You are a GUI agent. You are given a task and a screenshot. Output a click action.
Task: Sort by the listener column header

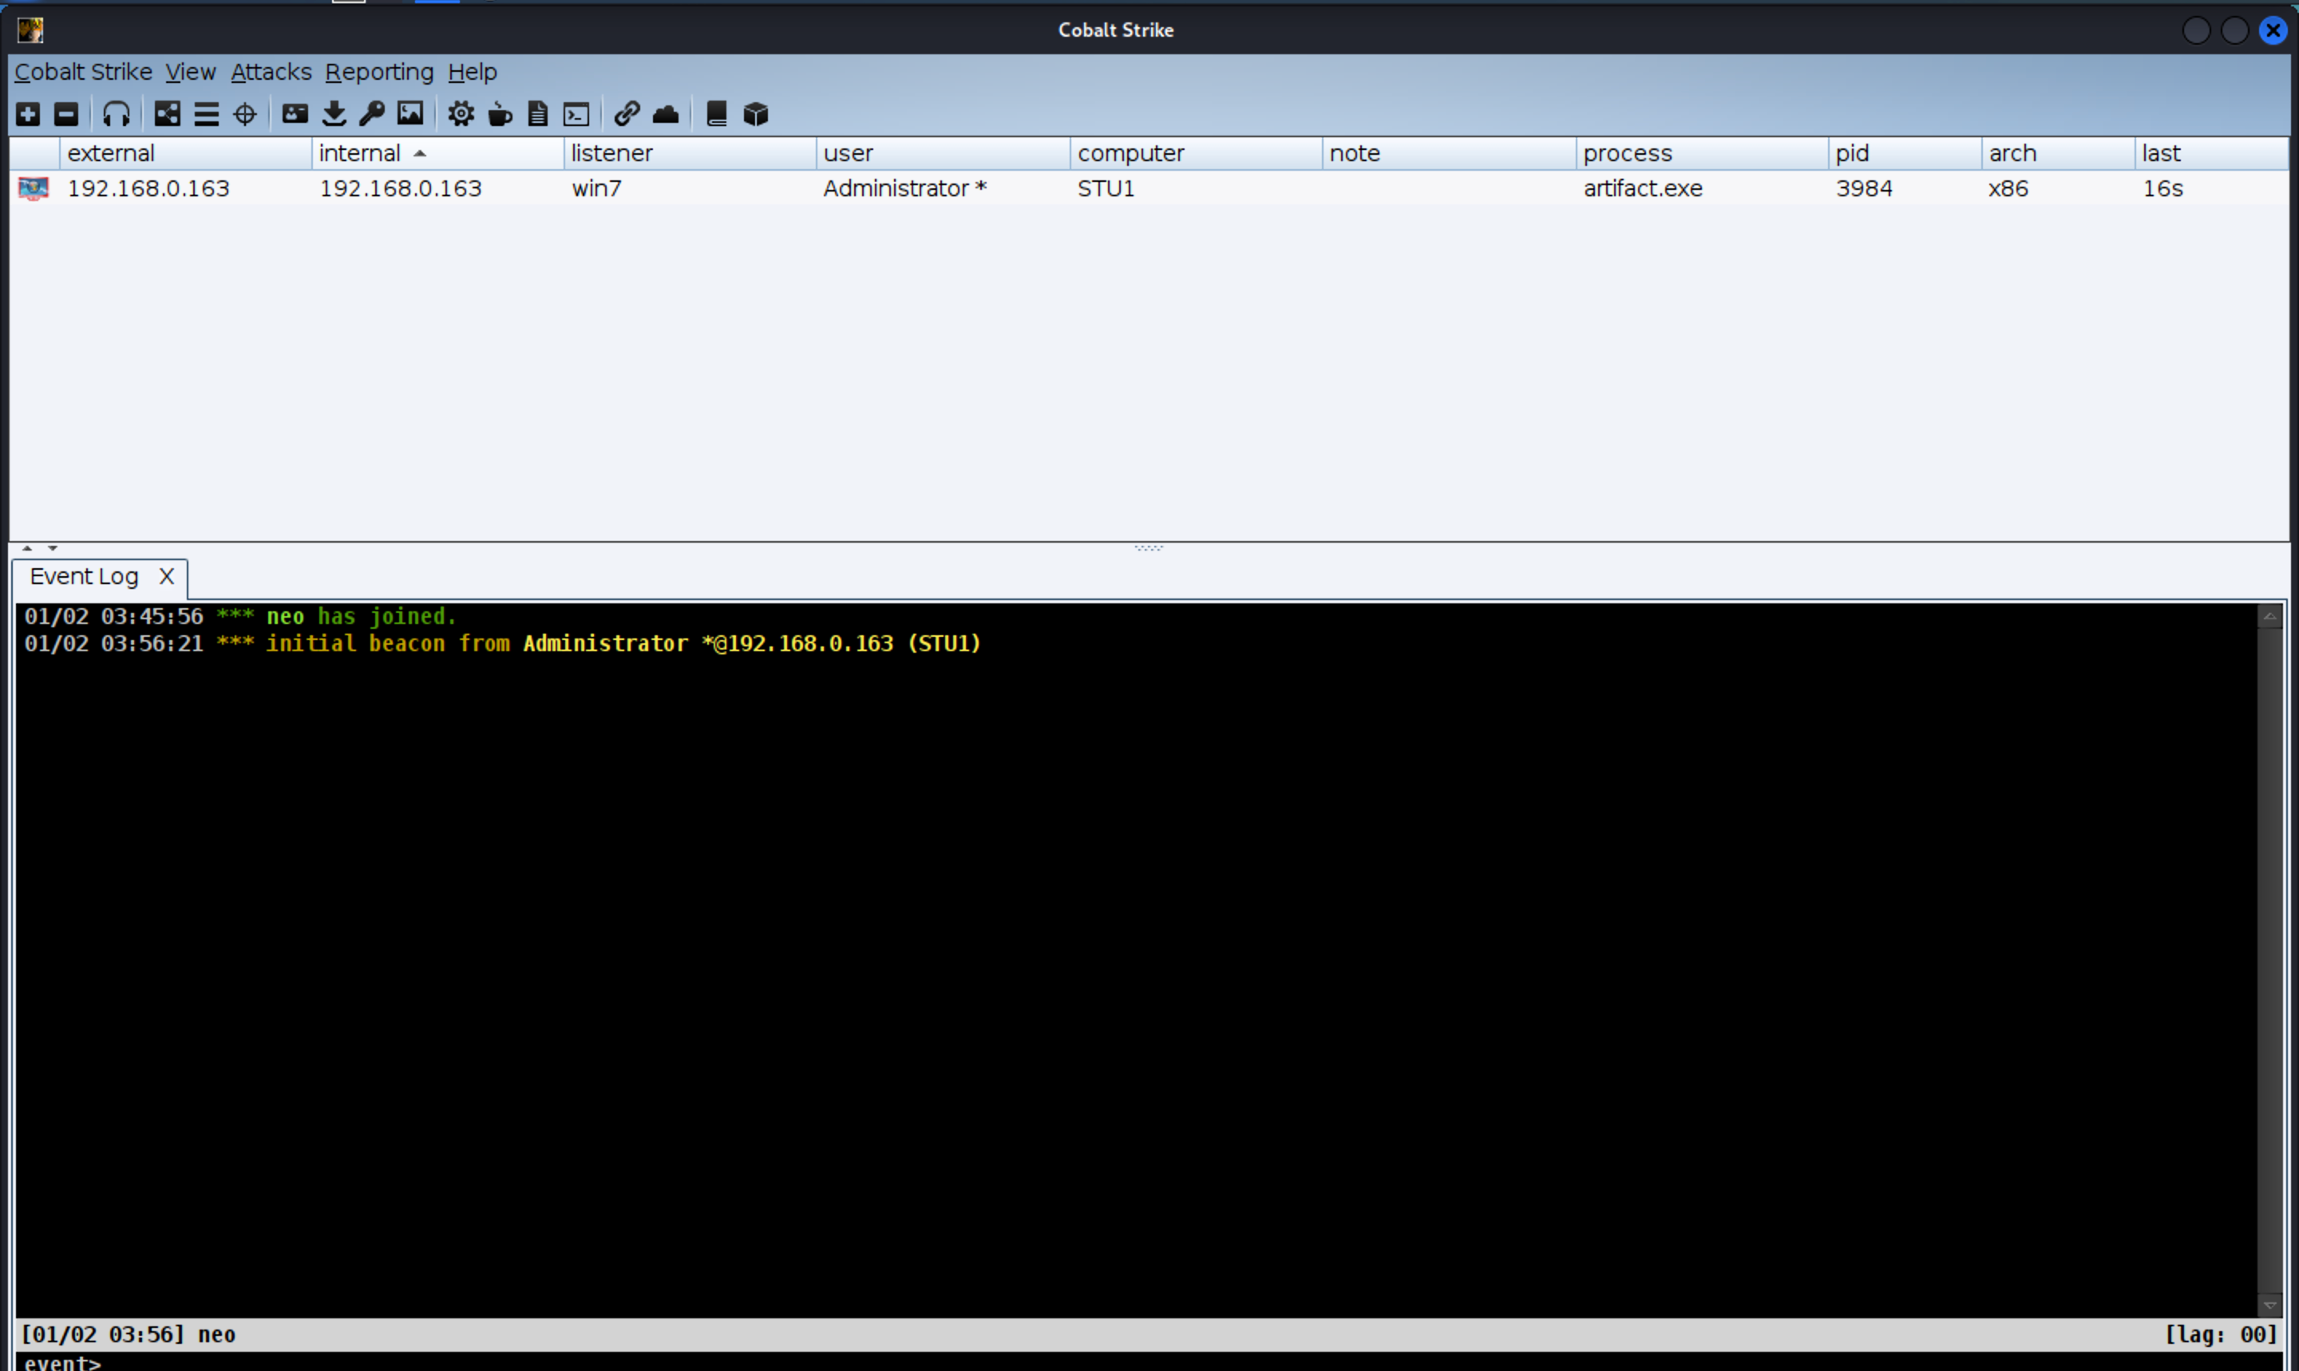pos(690,153)
